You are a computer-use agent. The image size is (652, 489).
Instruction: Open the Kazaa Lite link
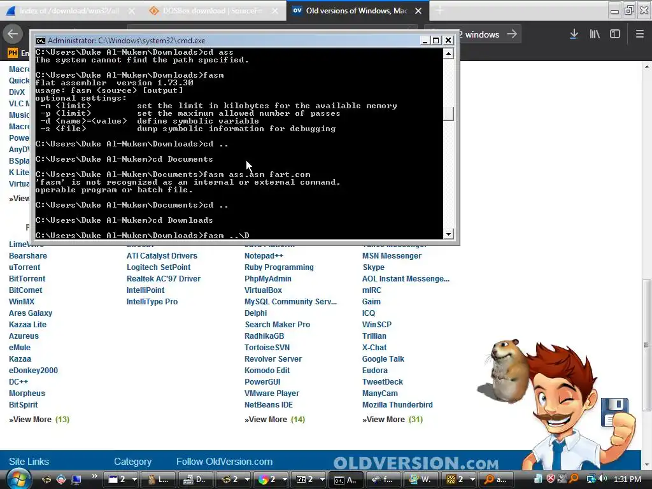[27, 324]
